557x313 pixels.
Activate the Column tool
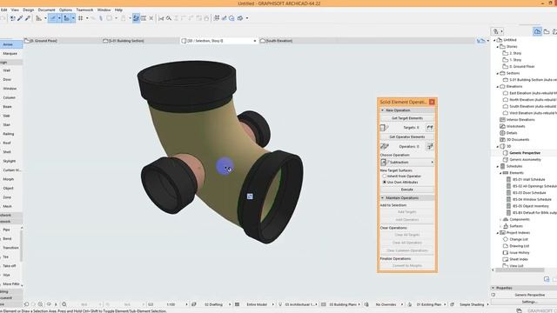[x=10, y=97]
